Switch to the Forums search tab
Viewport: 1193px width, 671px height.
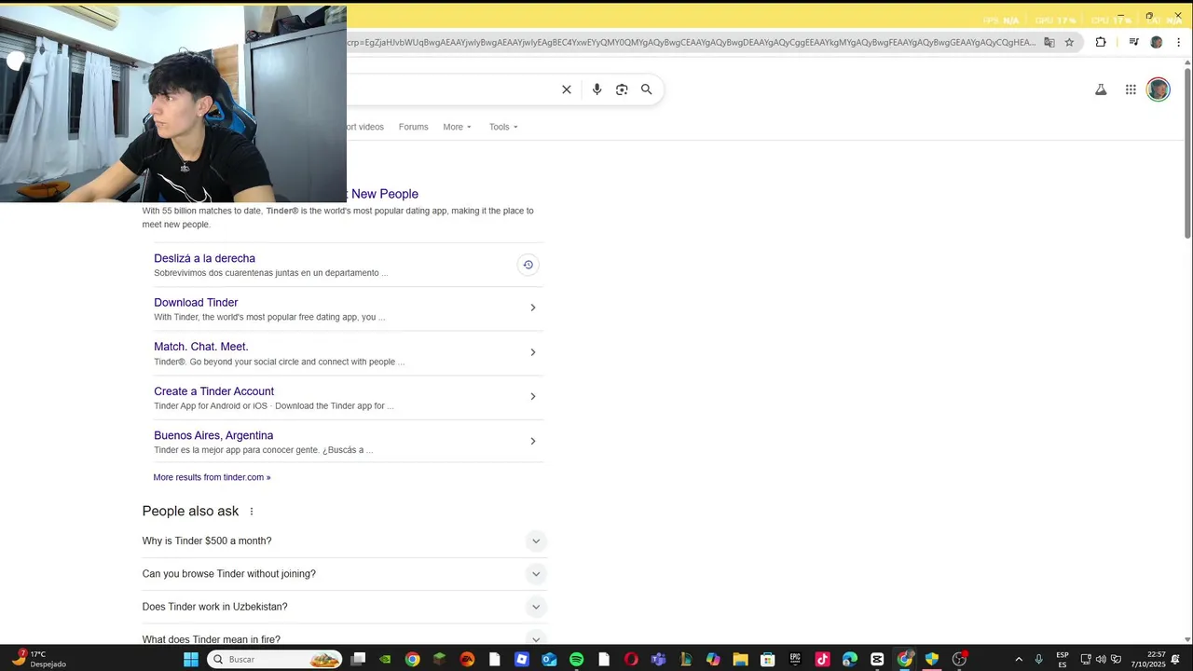pyautogui.click(x=413, y=127)
